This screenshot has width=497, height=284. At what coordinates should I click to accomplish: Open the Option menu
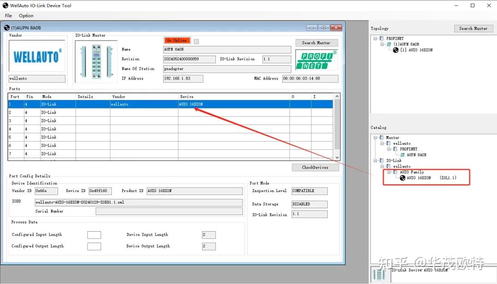point(26,16)
